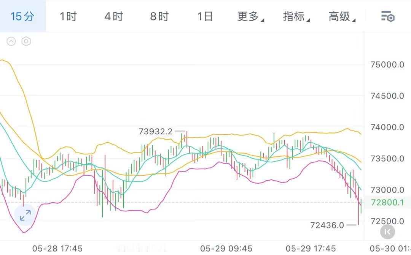
Task: Switch to the 1日 timeframe
Action: (205, 16)
